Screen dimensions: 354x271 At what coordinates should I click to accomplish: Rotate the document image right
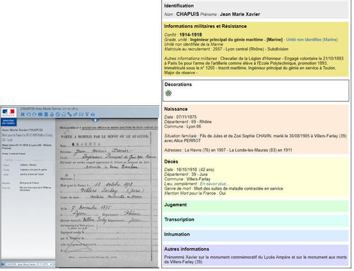click(34, 114)
